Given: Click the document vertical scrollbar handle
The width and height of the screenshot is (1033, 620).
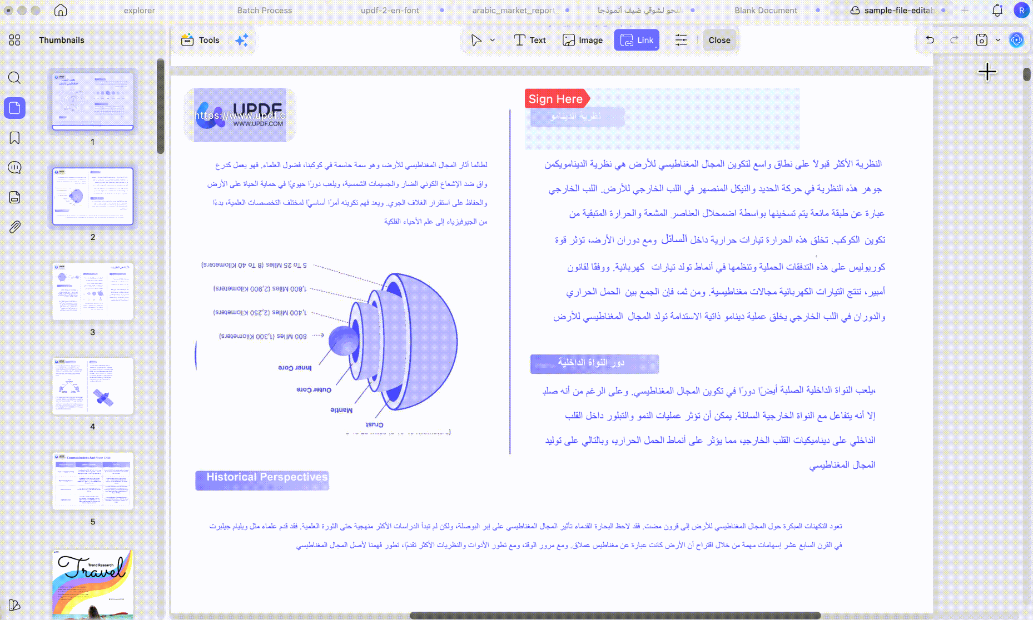Looking at the screenshot, I should pos(1027,74).
